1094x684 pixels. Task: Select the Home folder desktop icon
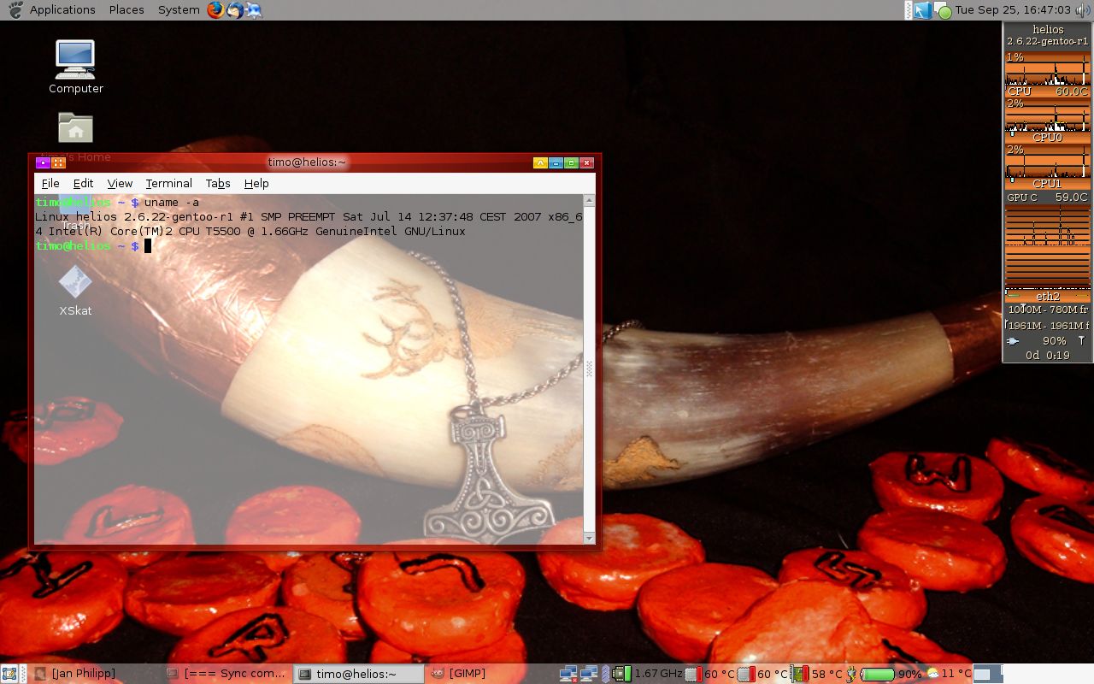(75, 137)
